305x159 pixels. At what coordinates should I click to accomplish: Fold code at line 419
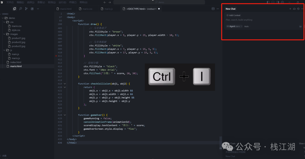[x=65, y=84]
